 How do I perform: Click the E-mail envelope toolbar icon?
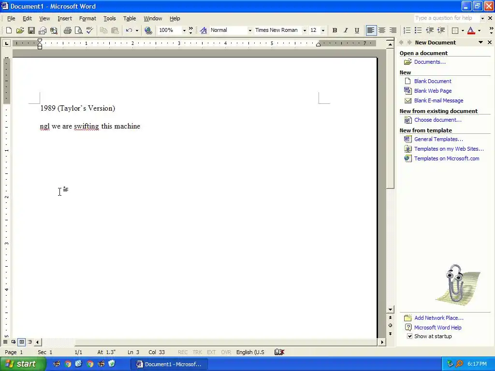point(43,30)
